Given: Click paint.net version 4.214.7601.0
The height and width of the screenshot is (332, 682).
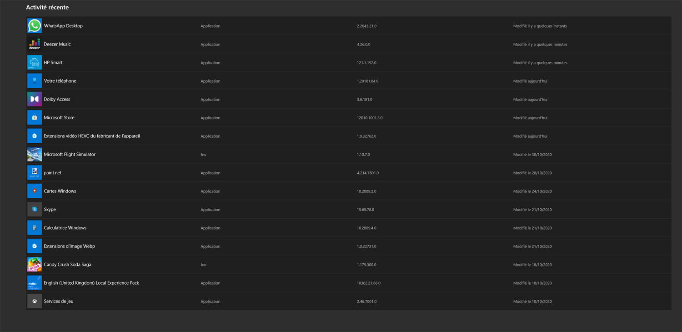Looking at the screenshot, I should pyautogui.click(x=368, y=173).
